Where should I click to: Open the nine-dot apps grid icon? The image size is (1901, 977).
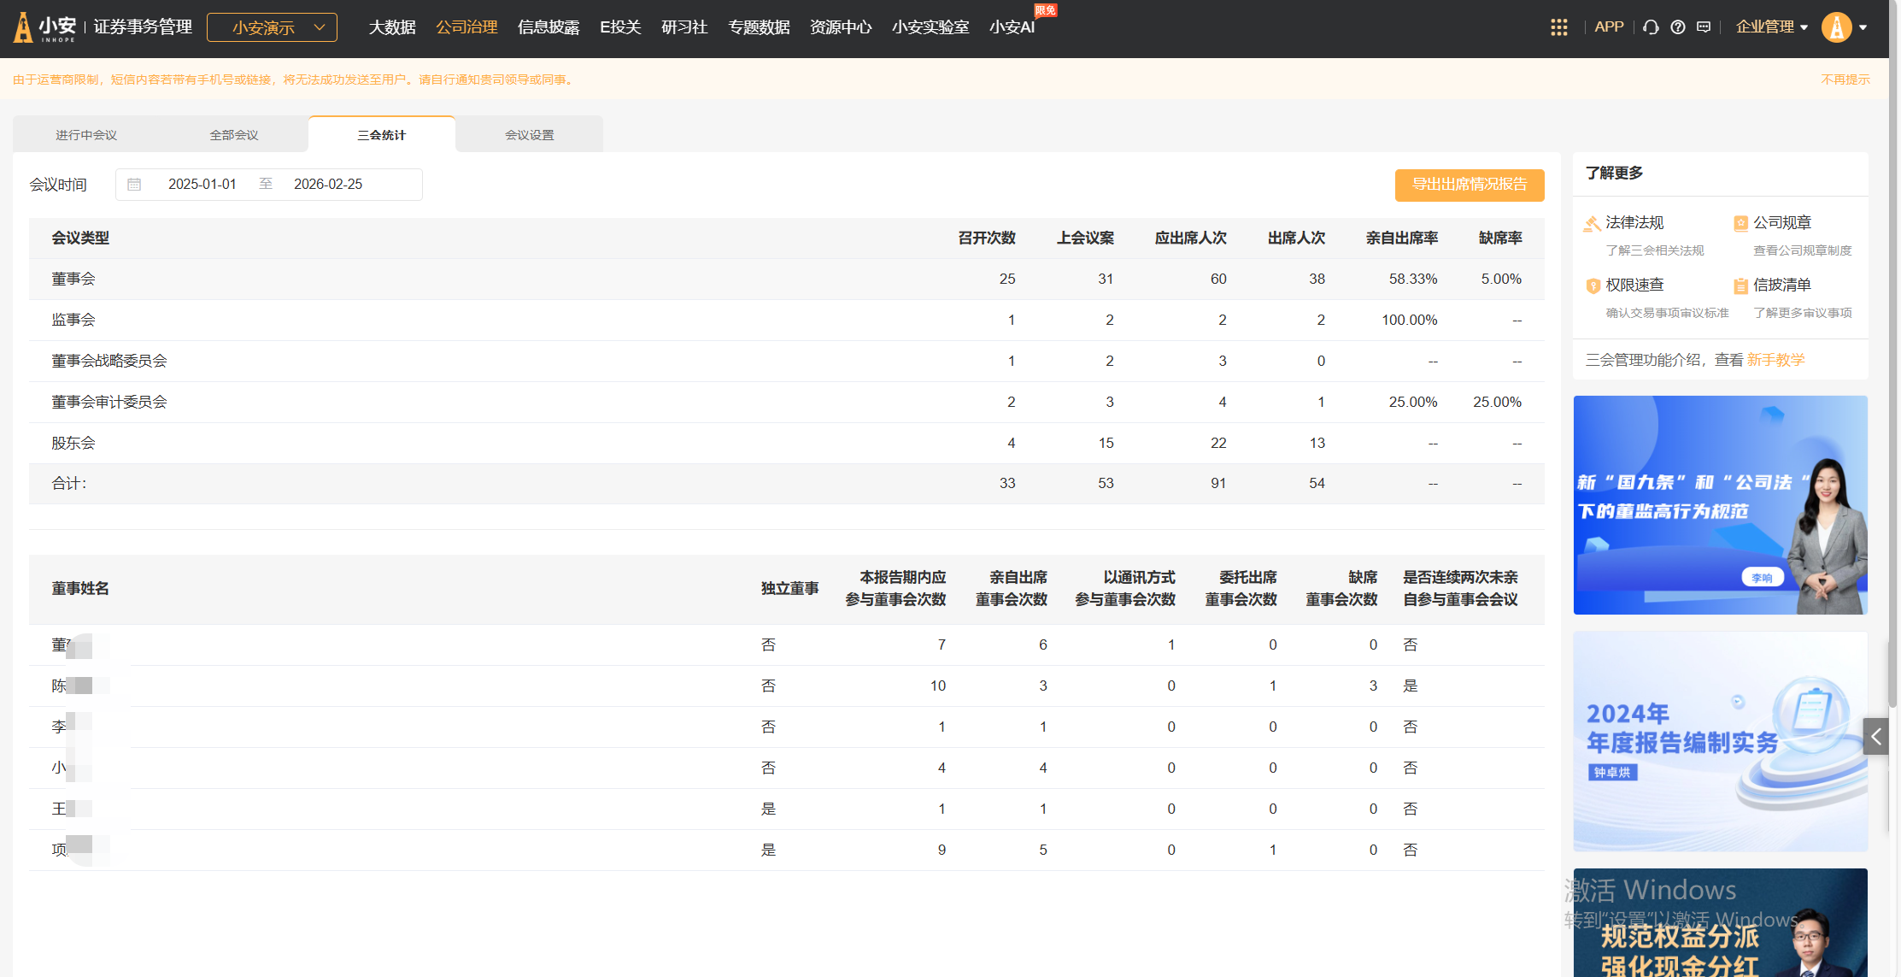[x=1558, y=27]
